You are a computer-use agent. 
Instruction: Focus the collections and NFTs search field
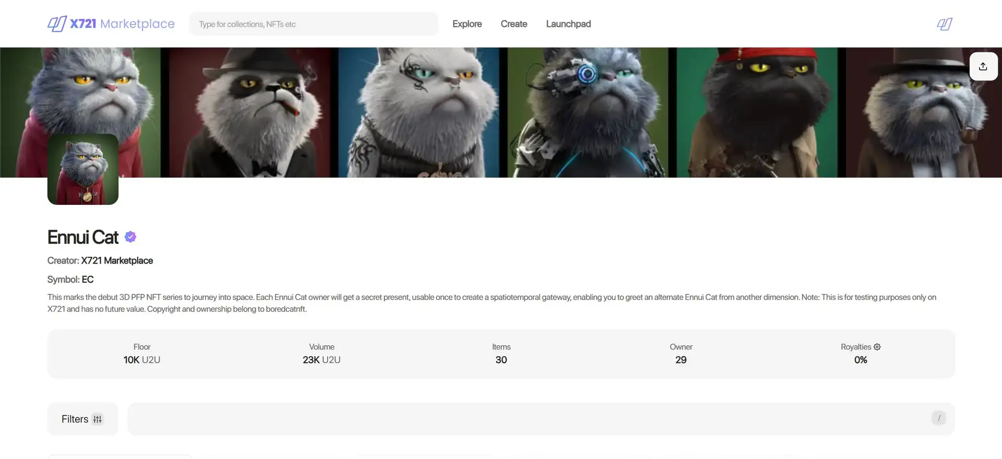313,24
